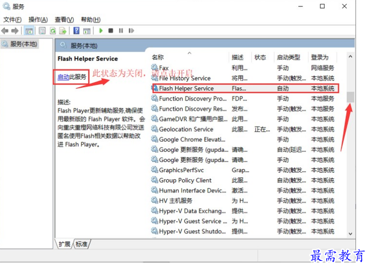Viewport: 369px width, 271px height.
Task: Click the vertical scrollbar thumb
Action: pyautogui.click(x=350, y=97)
